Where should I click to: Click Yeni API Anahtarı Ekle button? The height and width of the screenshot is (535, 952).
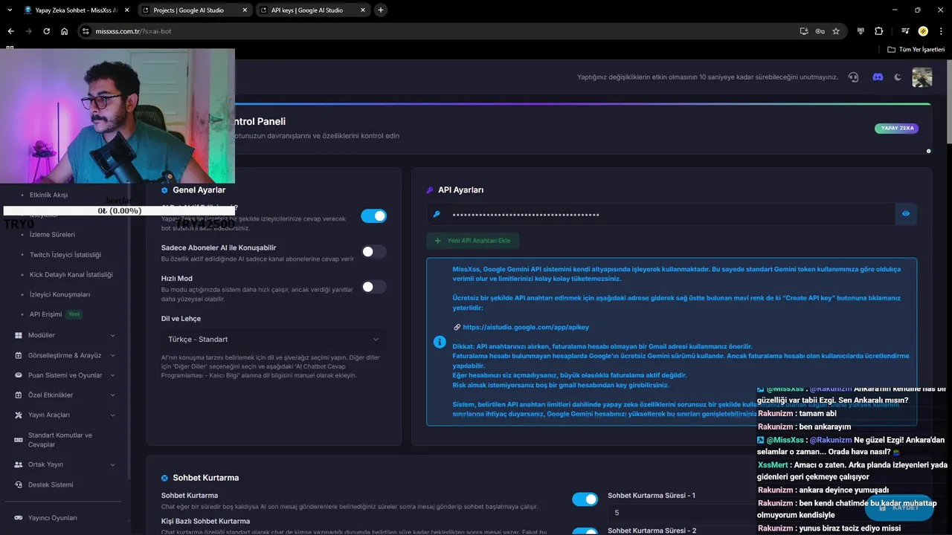pyautogui.click(x=472, y=241)
